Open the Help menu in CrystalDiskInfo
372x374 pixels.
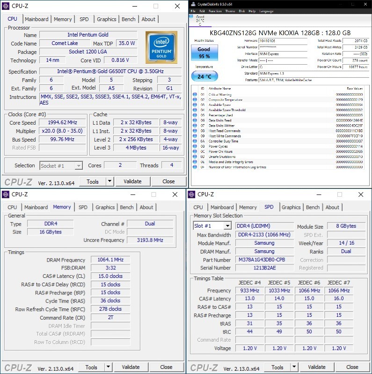(x=252, y=11)
